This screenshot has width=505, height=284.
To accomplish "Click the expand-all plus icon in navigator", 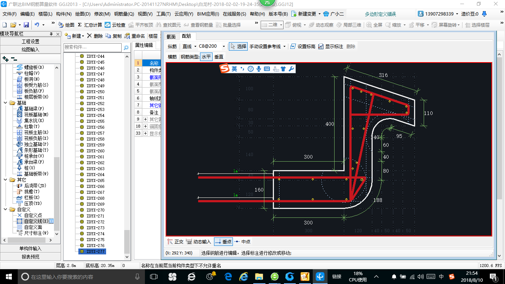I will click(x=6, y=58).
